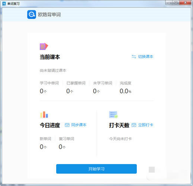The image size is (193, 186).
Task: Click the 当前课本 notebook icon
Action: [44, 46]
